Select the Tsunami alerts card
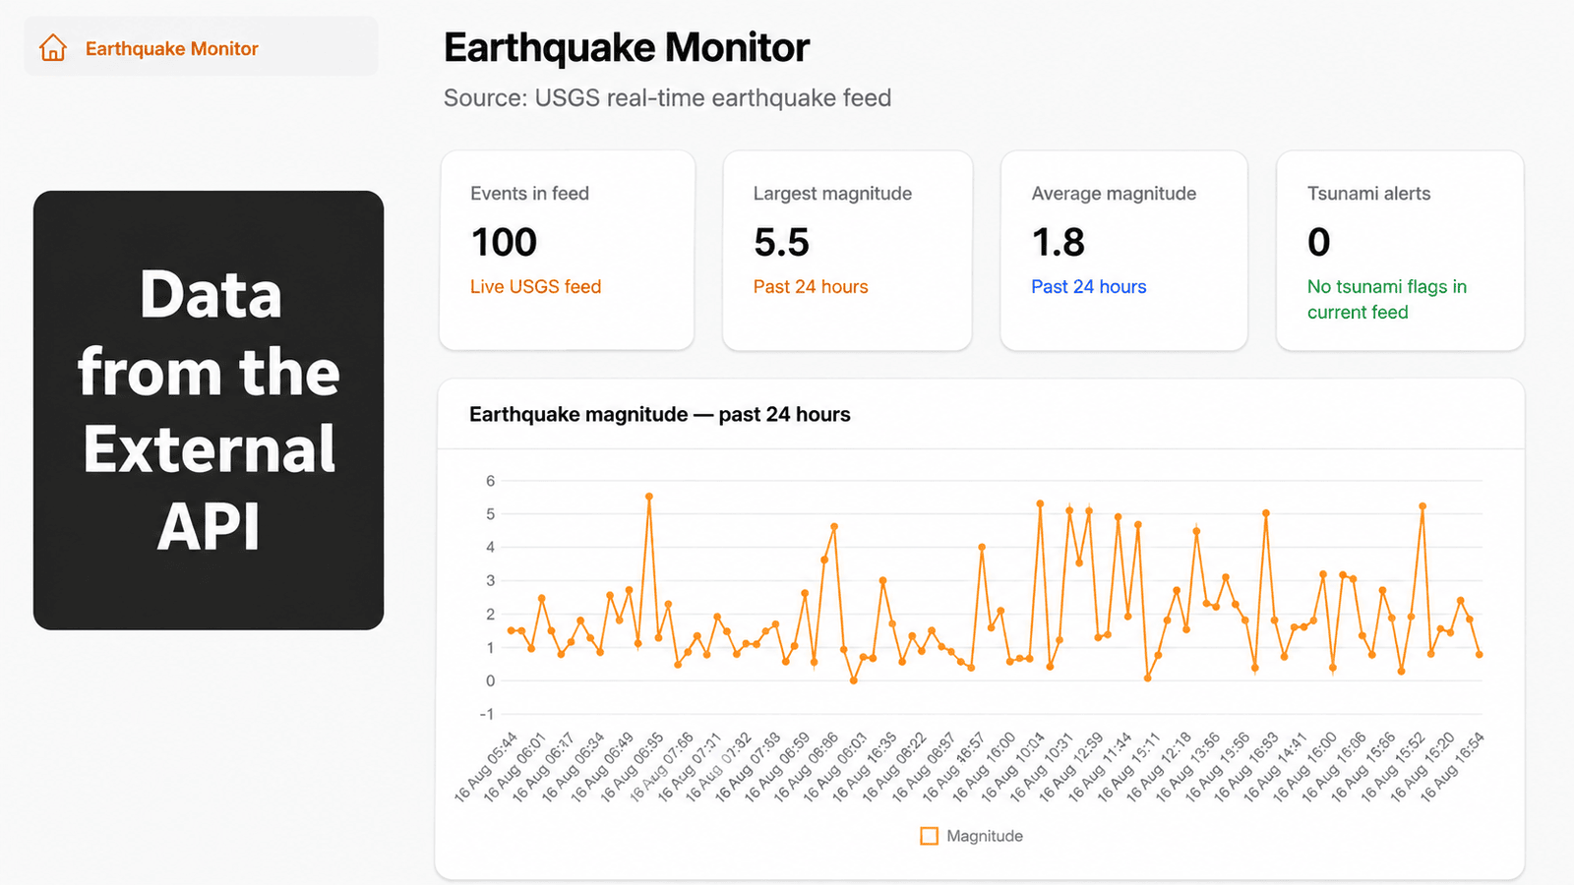Screen dimensions: 1574x885 pyautogui.click(x=1400, y=250)
